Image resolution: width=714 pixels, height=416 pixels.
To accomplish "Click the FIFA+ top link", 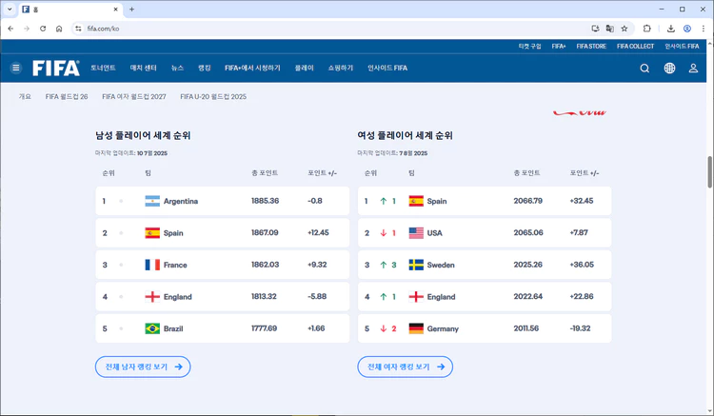I will [559, 46].
